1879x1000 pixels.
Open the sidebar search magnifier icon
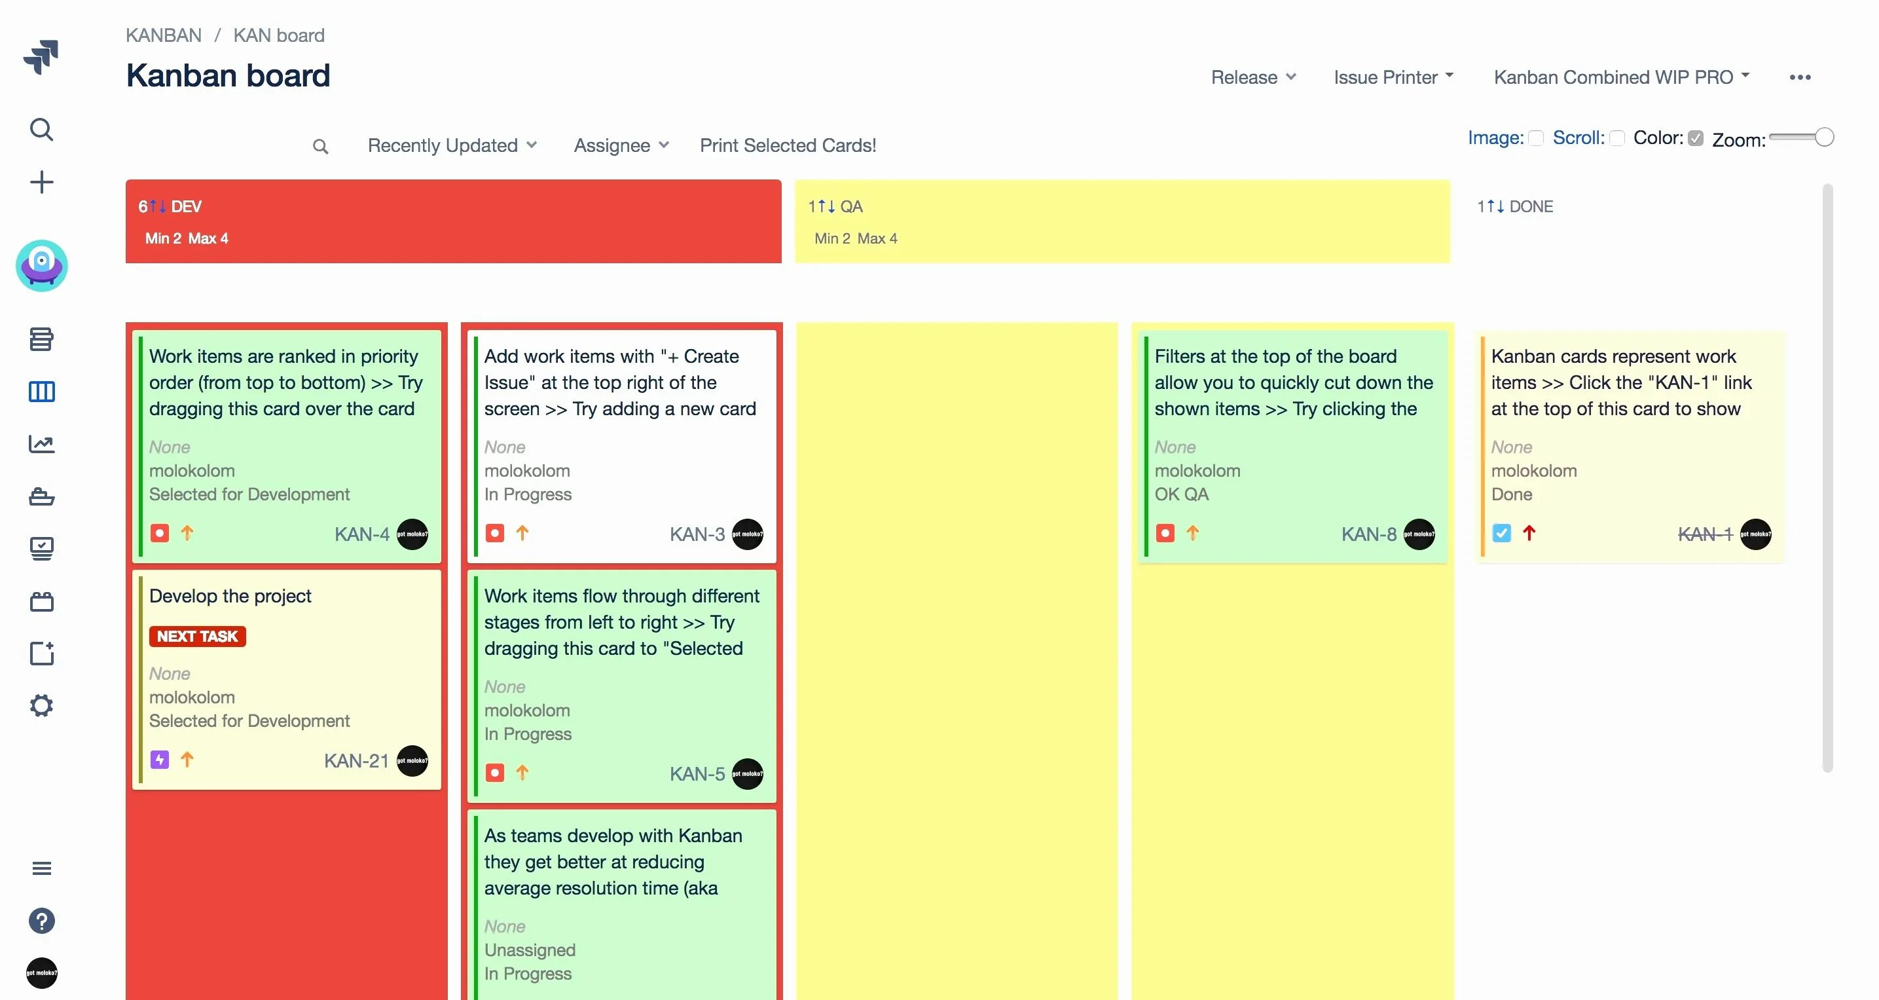(x=42, y=129)
